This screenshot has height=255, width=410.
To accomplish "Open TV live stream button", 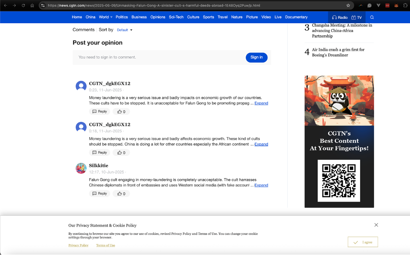I will [357, 17].
